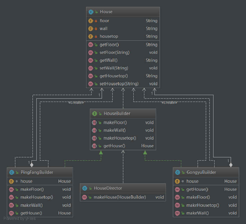
Task: Click the method icon beside makeHouse(HouseBuilder)
Action: [x=84, y=197]
